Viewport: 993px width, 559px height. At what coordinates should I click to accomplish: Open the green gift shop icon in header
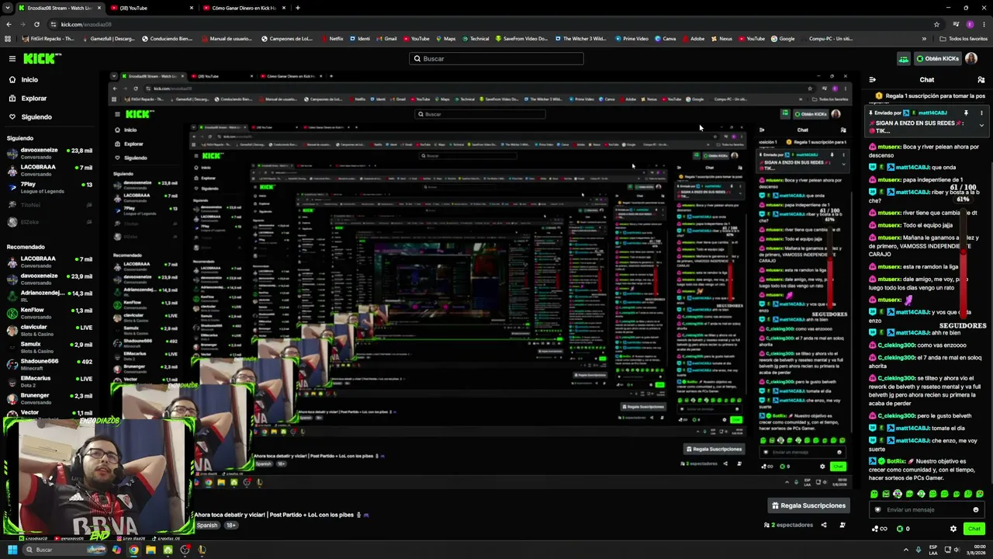pyautogui.click(x=903, y=58)
